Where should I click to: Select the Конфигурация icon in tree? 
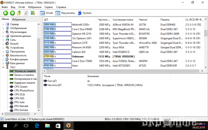pyautogui.click(x=7, y=59)
